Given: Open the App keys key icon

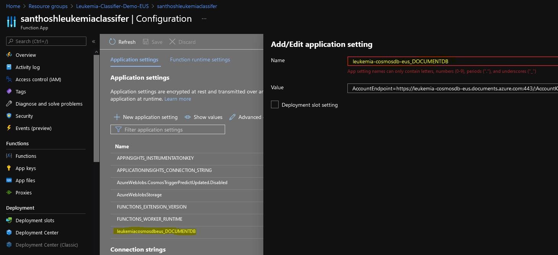Looking at the screenshot, I should pyautogui.click(x=9, y=168).
